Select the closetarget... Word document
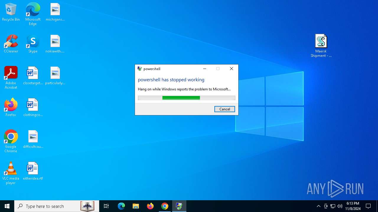 33,76
